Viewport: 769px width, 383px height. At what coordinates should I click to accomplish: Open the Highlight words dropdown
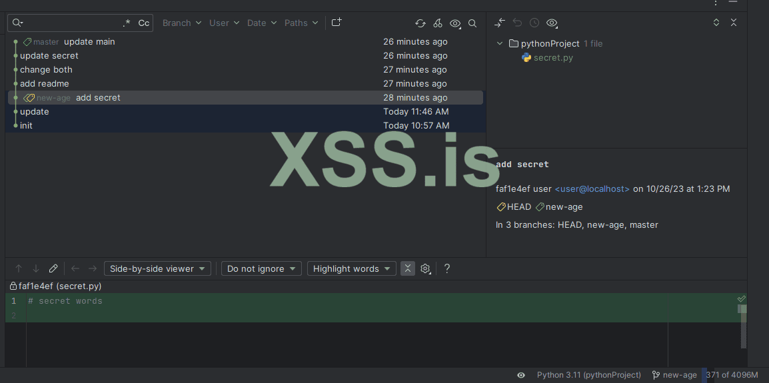tap(352, 268)
